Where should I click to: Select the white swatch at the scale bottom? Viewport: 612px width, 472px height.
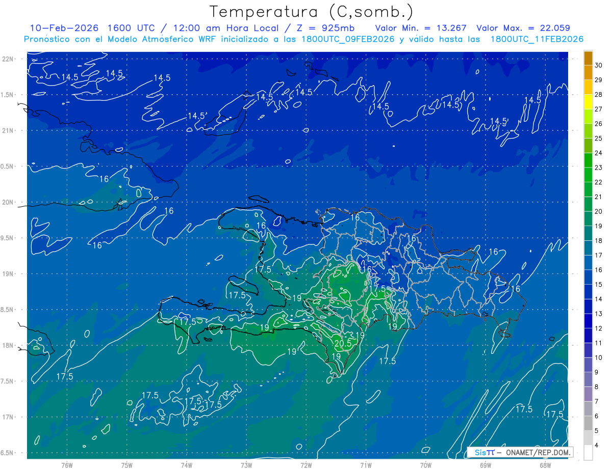pos(588,453)
